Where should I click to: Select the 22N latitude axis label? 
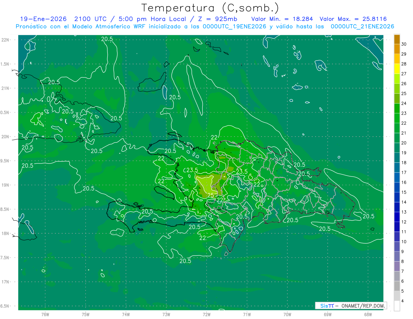coord(6,40)
